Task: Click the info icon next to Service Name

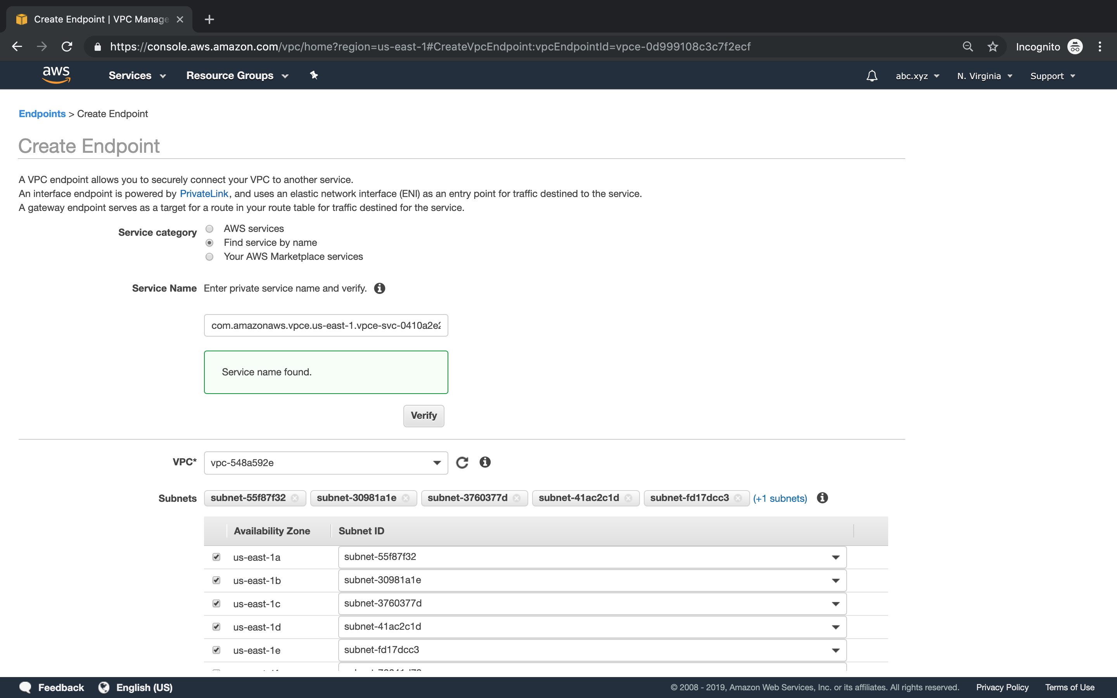Action: [380, 288]
